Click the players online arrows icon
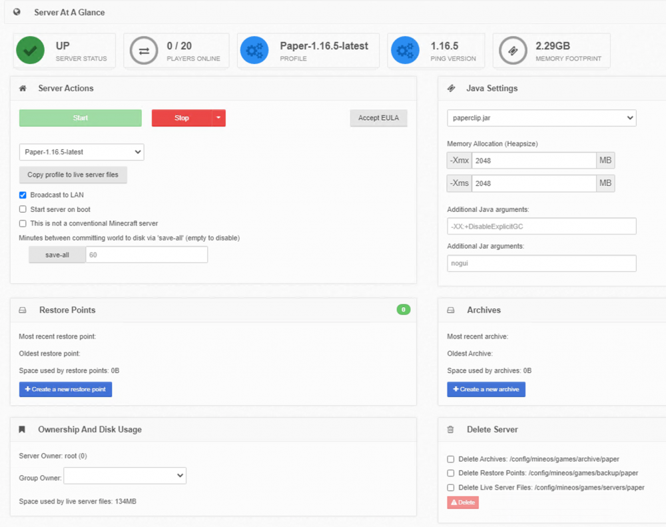Viewport: 666px width, 527px height. tap(144, 51)
